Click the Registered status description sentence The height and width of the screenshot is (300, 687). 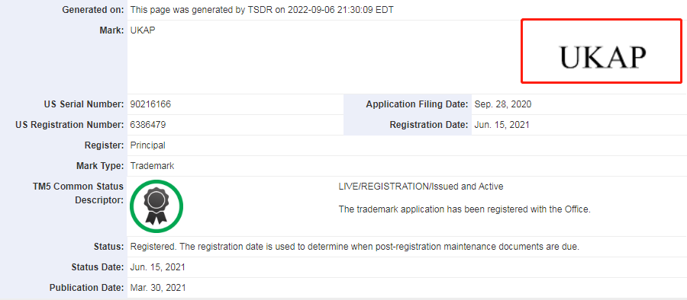coord(355,247)
